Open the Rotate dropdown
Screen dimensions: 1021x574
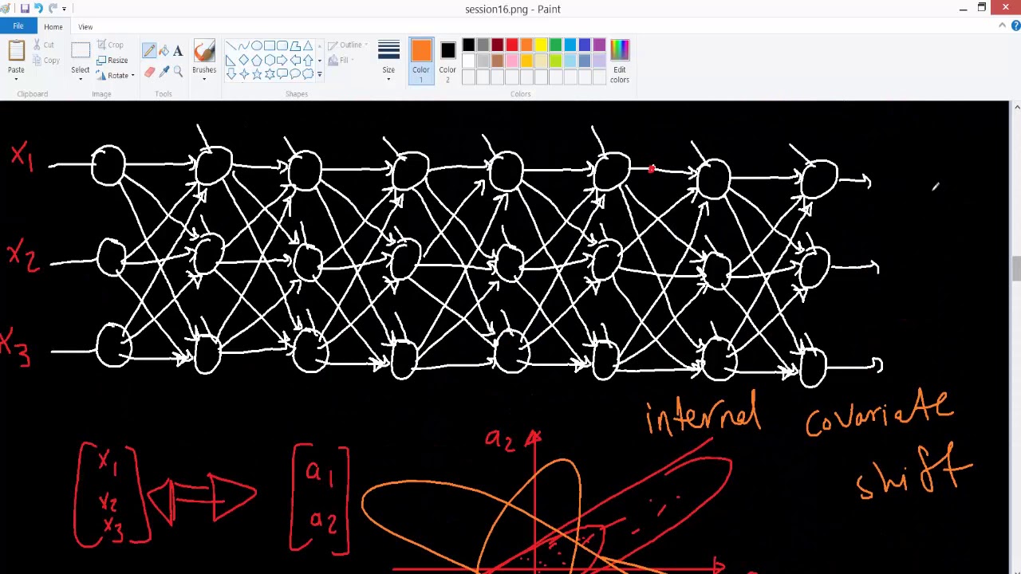pyautogui.click(x=116, y=76)
